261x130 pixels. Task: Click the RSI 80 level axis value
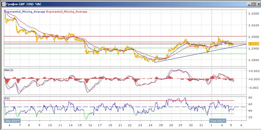tap(250, 97)
